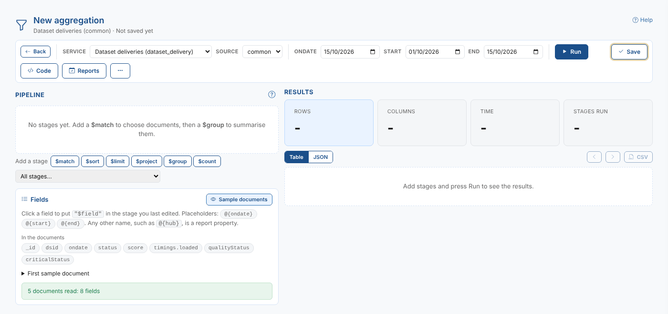Click the Fields list icon
This screenshot has height=314, width=668.
[25, 199]
